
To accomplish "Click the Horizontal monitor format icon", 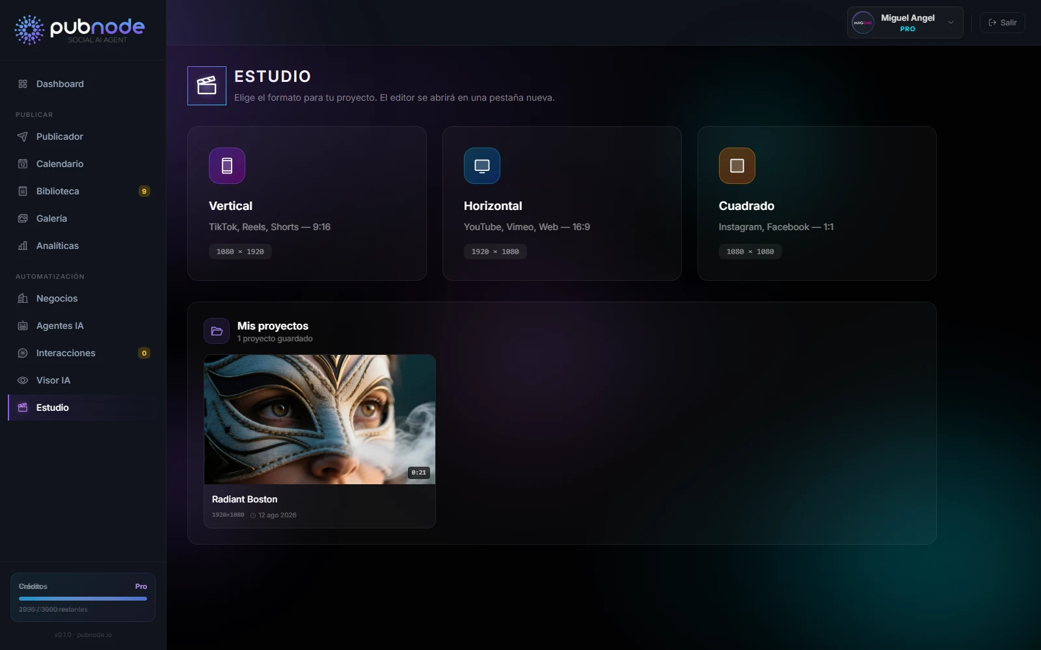I will (482, 166).
